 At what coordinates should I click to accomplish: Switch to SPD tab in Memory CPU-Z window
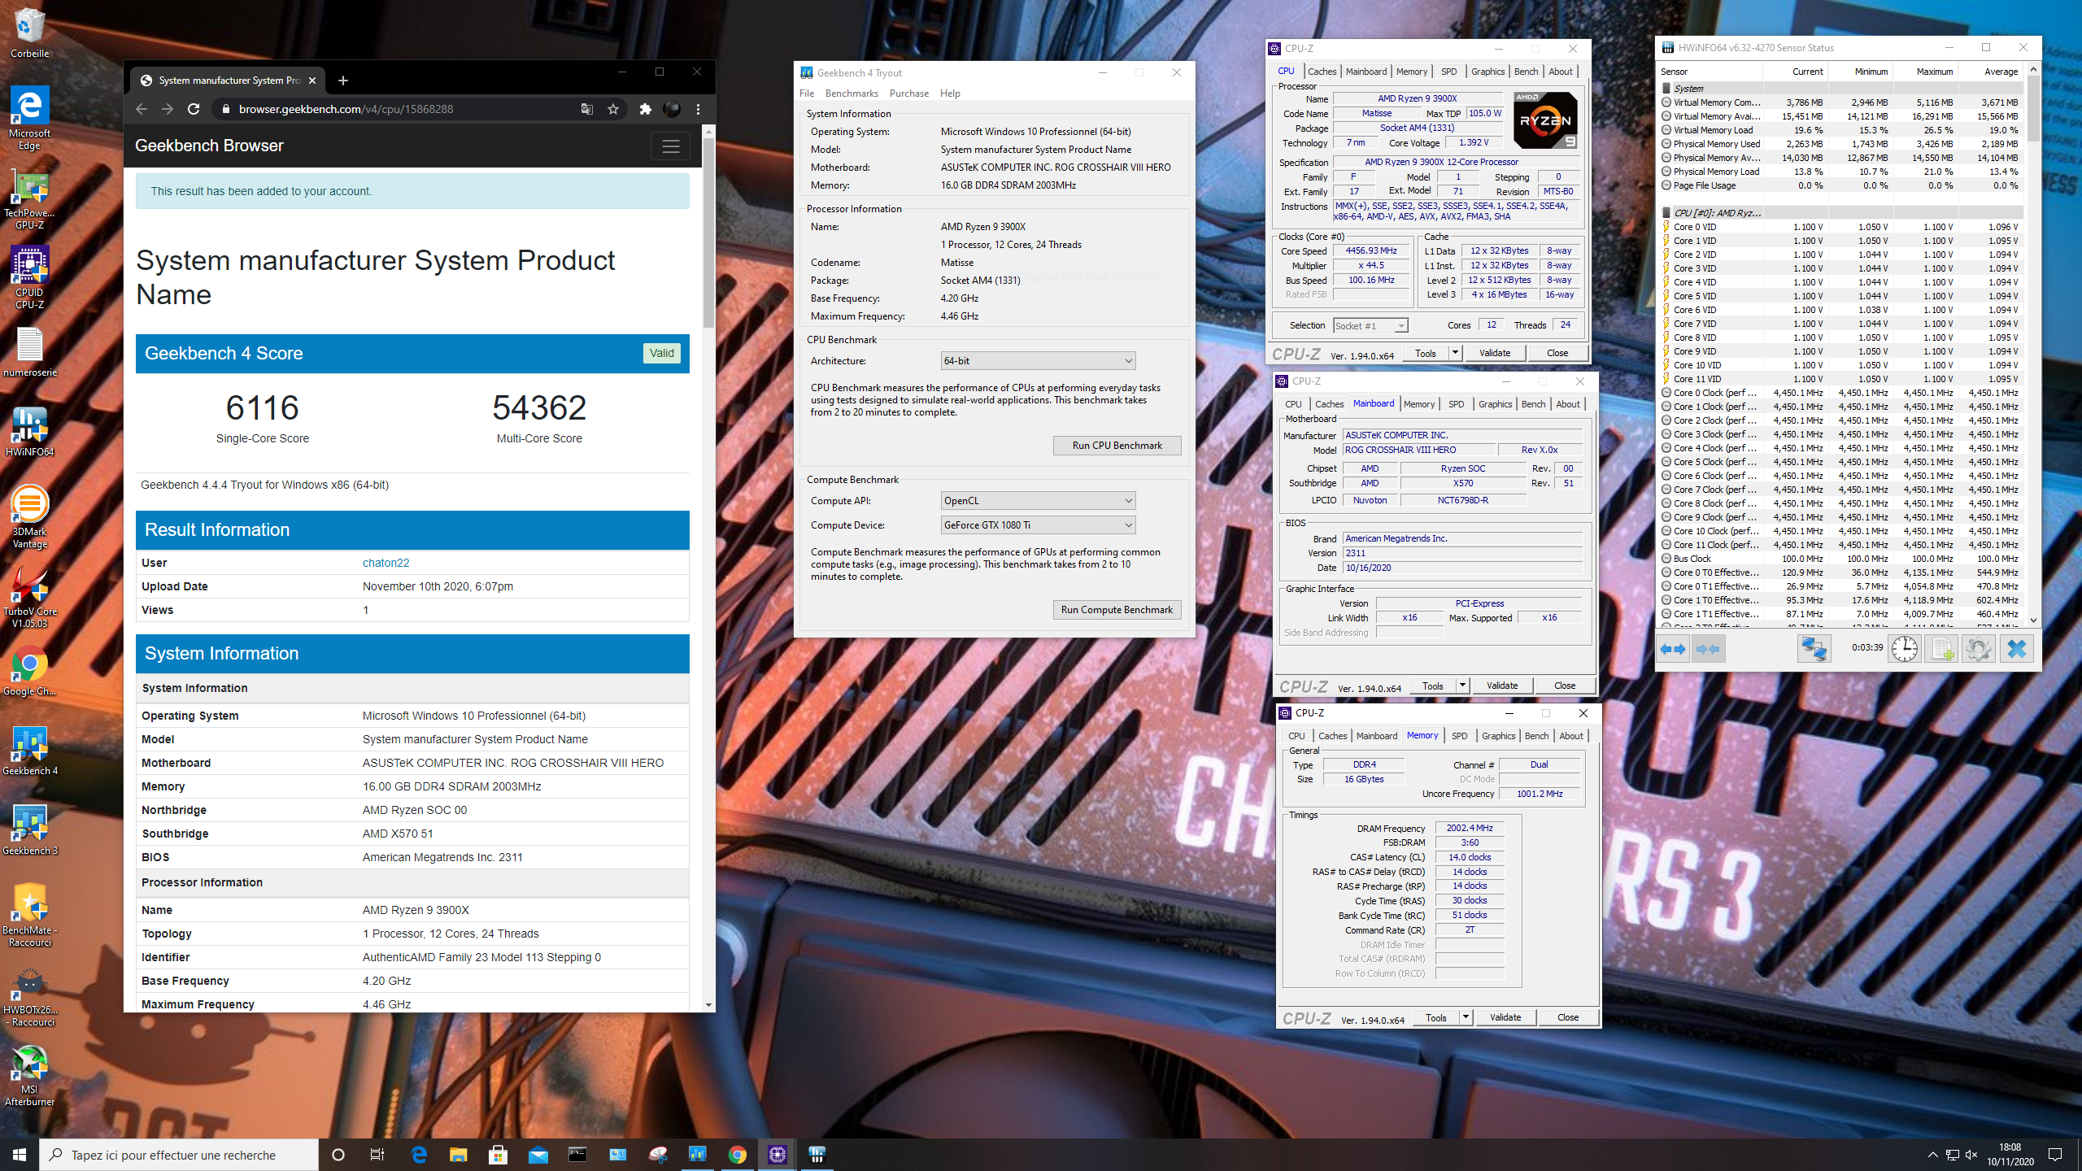point(1460,736)
